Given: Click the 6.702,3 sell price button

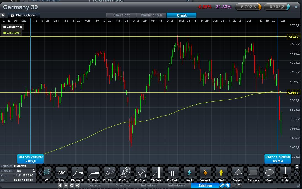Looking at the screenshot, I should pos(249,7).
